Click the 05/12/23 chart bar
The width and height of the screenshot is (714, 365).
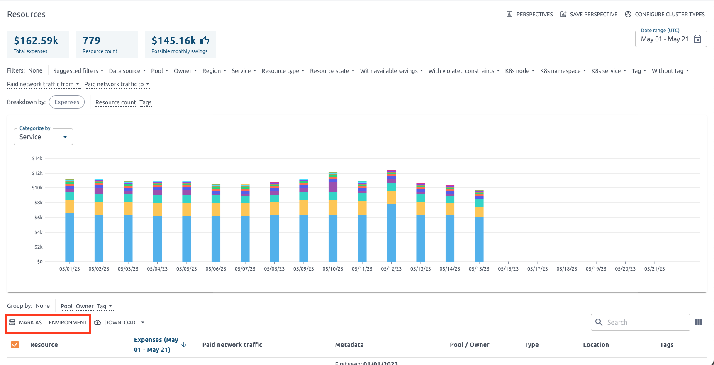click(x=391, y=216)
